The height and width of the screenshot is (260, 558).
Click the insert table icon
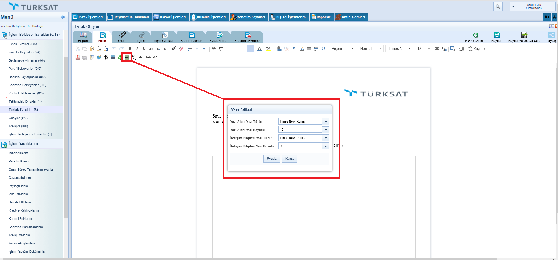coord(309,49)
